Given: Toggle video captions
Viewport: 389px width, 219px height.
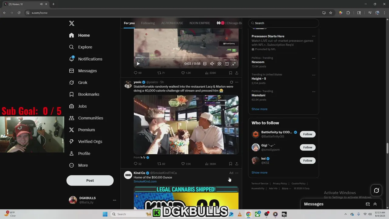Looking at the screenshot, I should [205, 64].
